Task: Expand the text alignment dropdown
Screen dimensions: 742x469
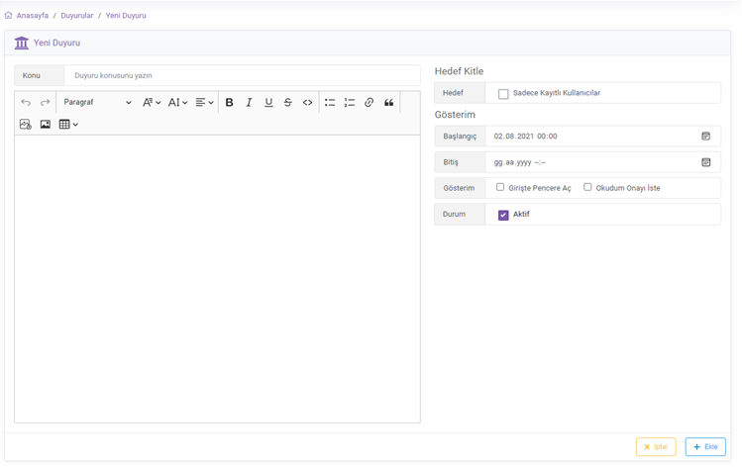Action: [x=204, y=103]
